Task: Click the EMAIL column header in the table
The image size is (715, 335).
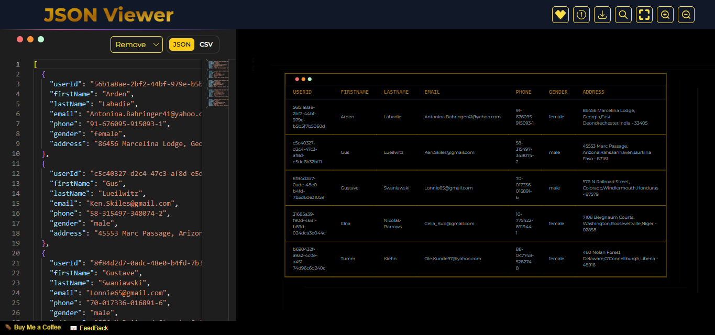Action: 432,92
